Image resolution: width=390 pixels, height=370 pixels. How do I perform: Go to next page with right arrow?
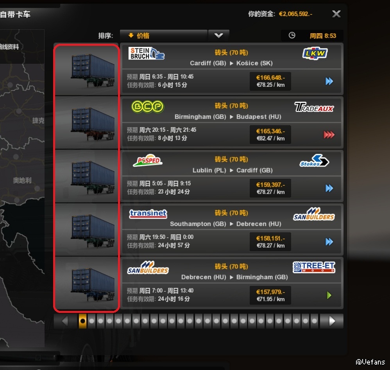332,321
